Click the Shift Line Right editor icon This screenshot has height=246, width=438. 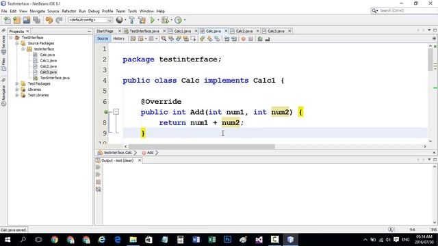[x=234, y=39]
